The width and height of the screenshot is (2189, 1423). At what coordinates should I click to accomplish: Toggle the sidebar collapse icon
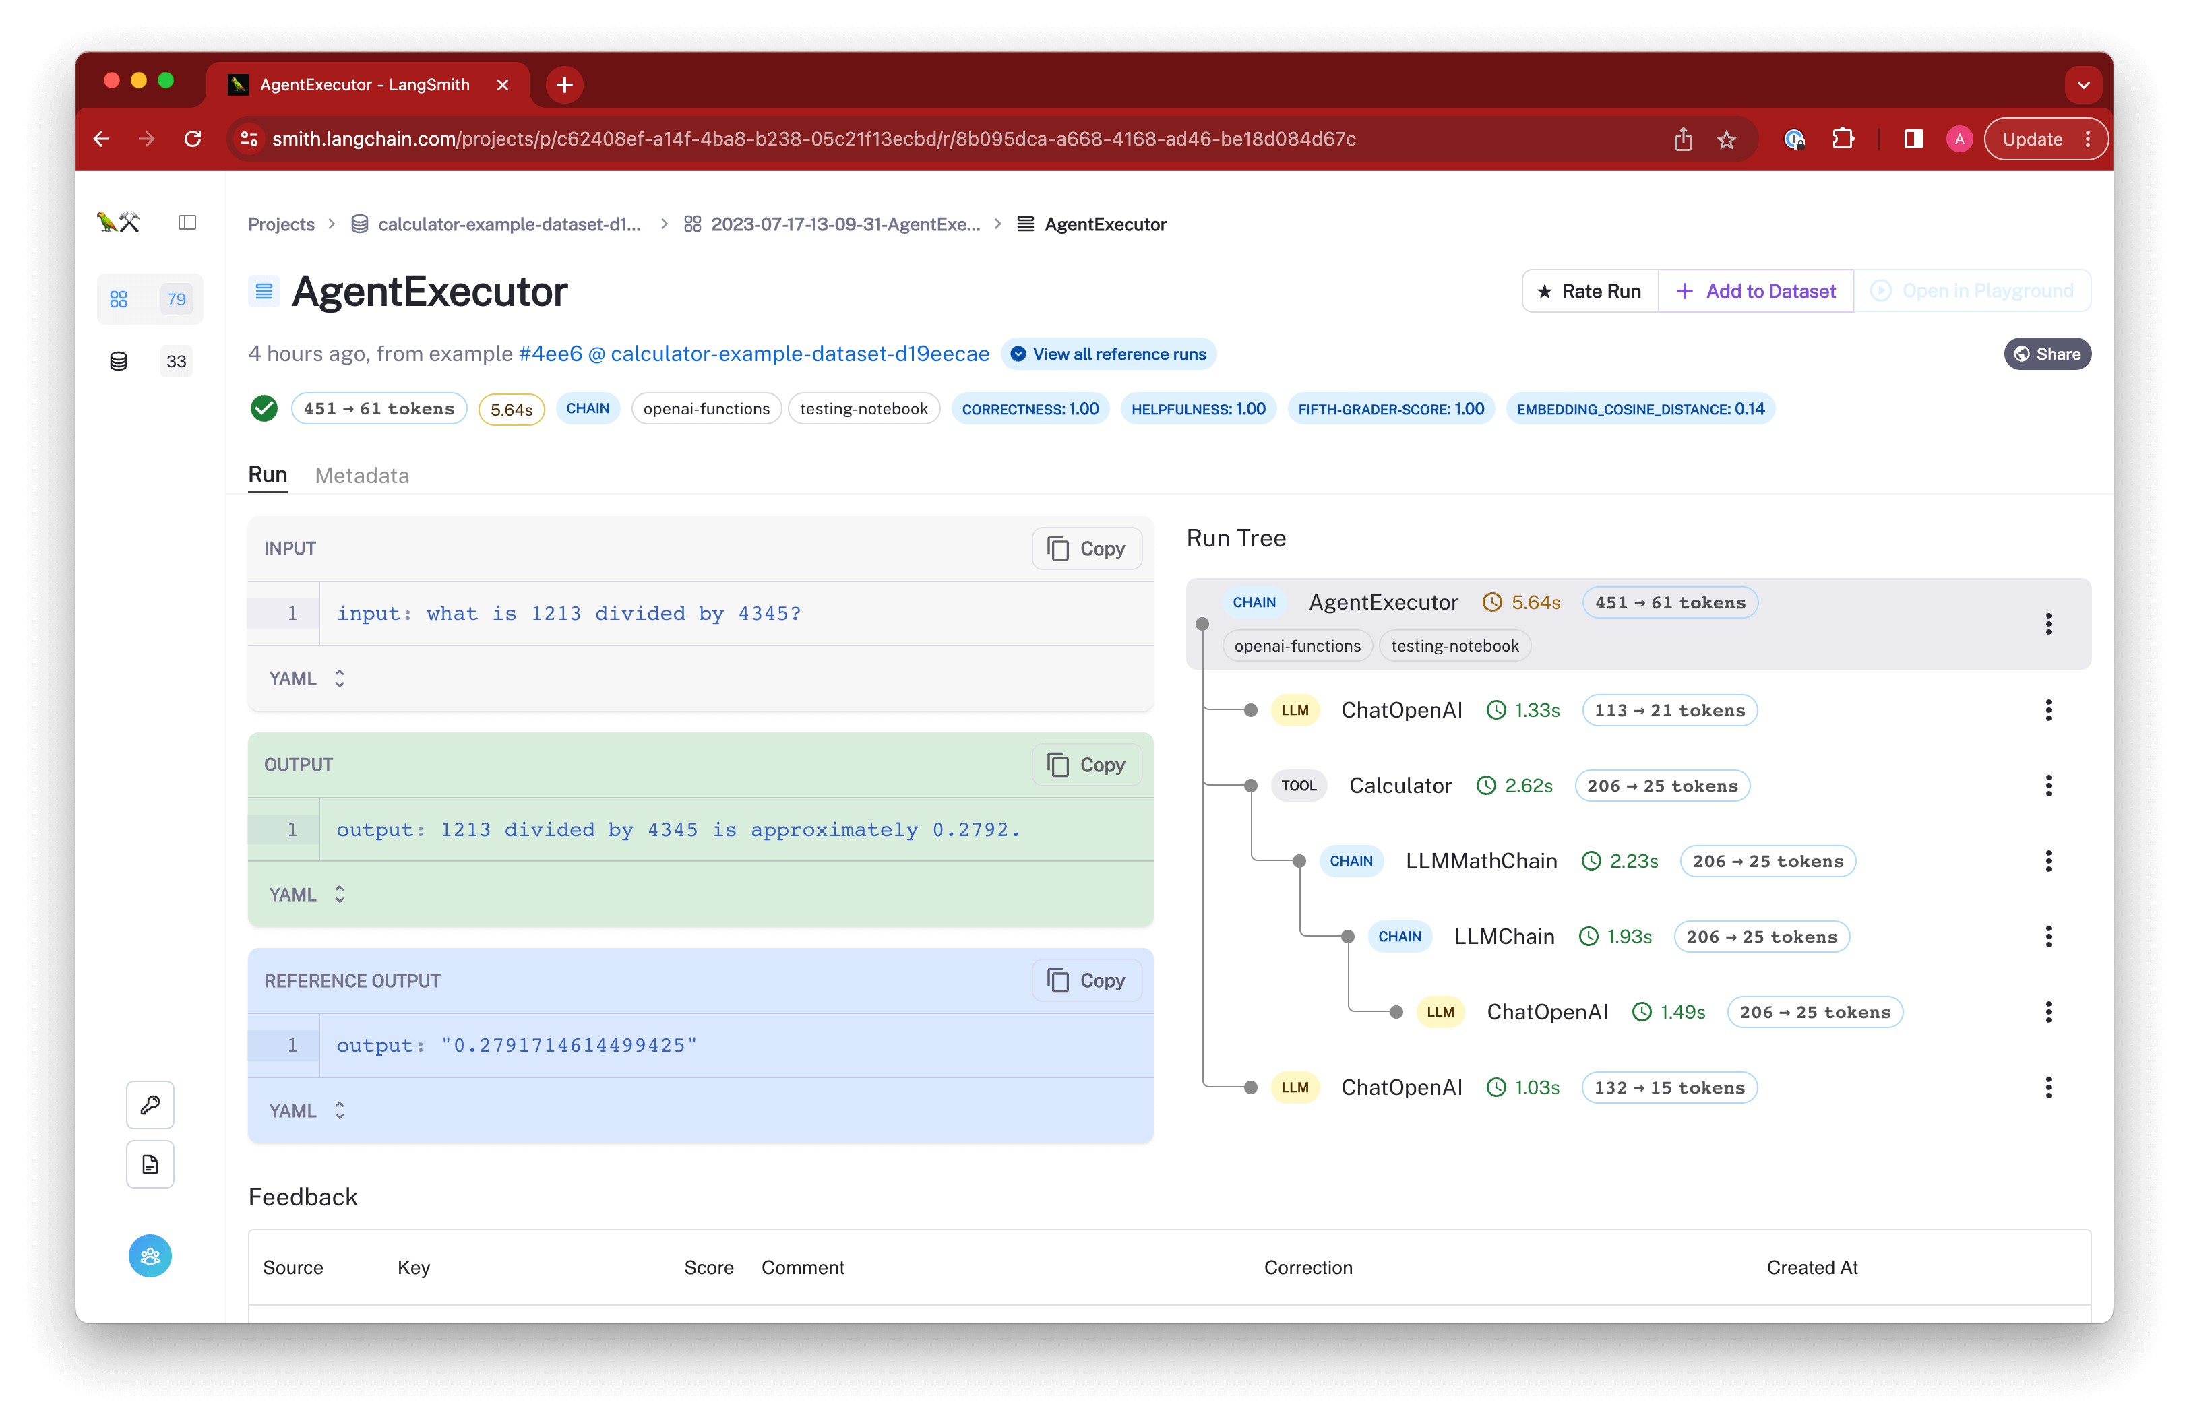[x=187, y=222]
